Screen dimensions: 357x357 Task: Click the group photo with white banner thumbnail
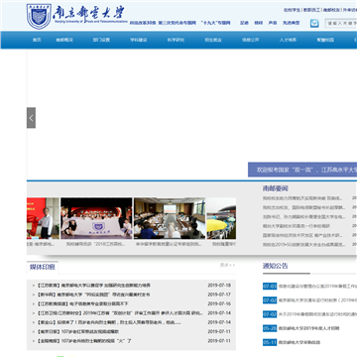[96, 218]
